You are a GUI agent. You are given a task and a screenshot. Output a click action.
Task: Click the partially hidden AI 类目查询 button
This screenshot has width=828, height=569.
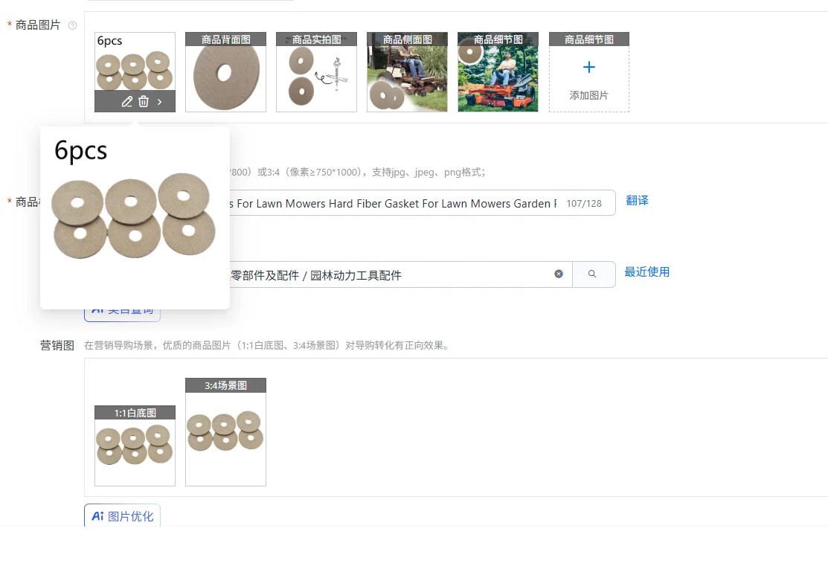pos(123,315)
